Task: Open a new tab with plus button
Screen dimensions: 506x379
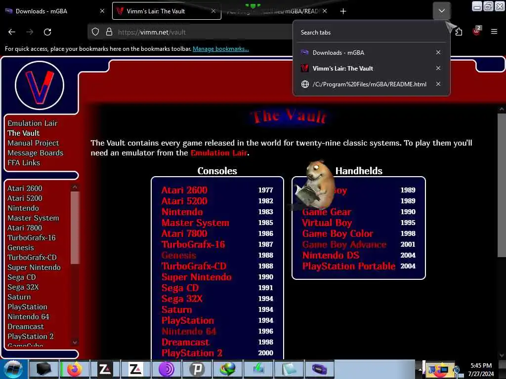Action: 343,11
